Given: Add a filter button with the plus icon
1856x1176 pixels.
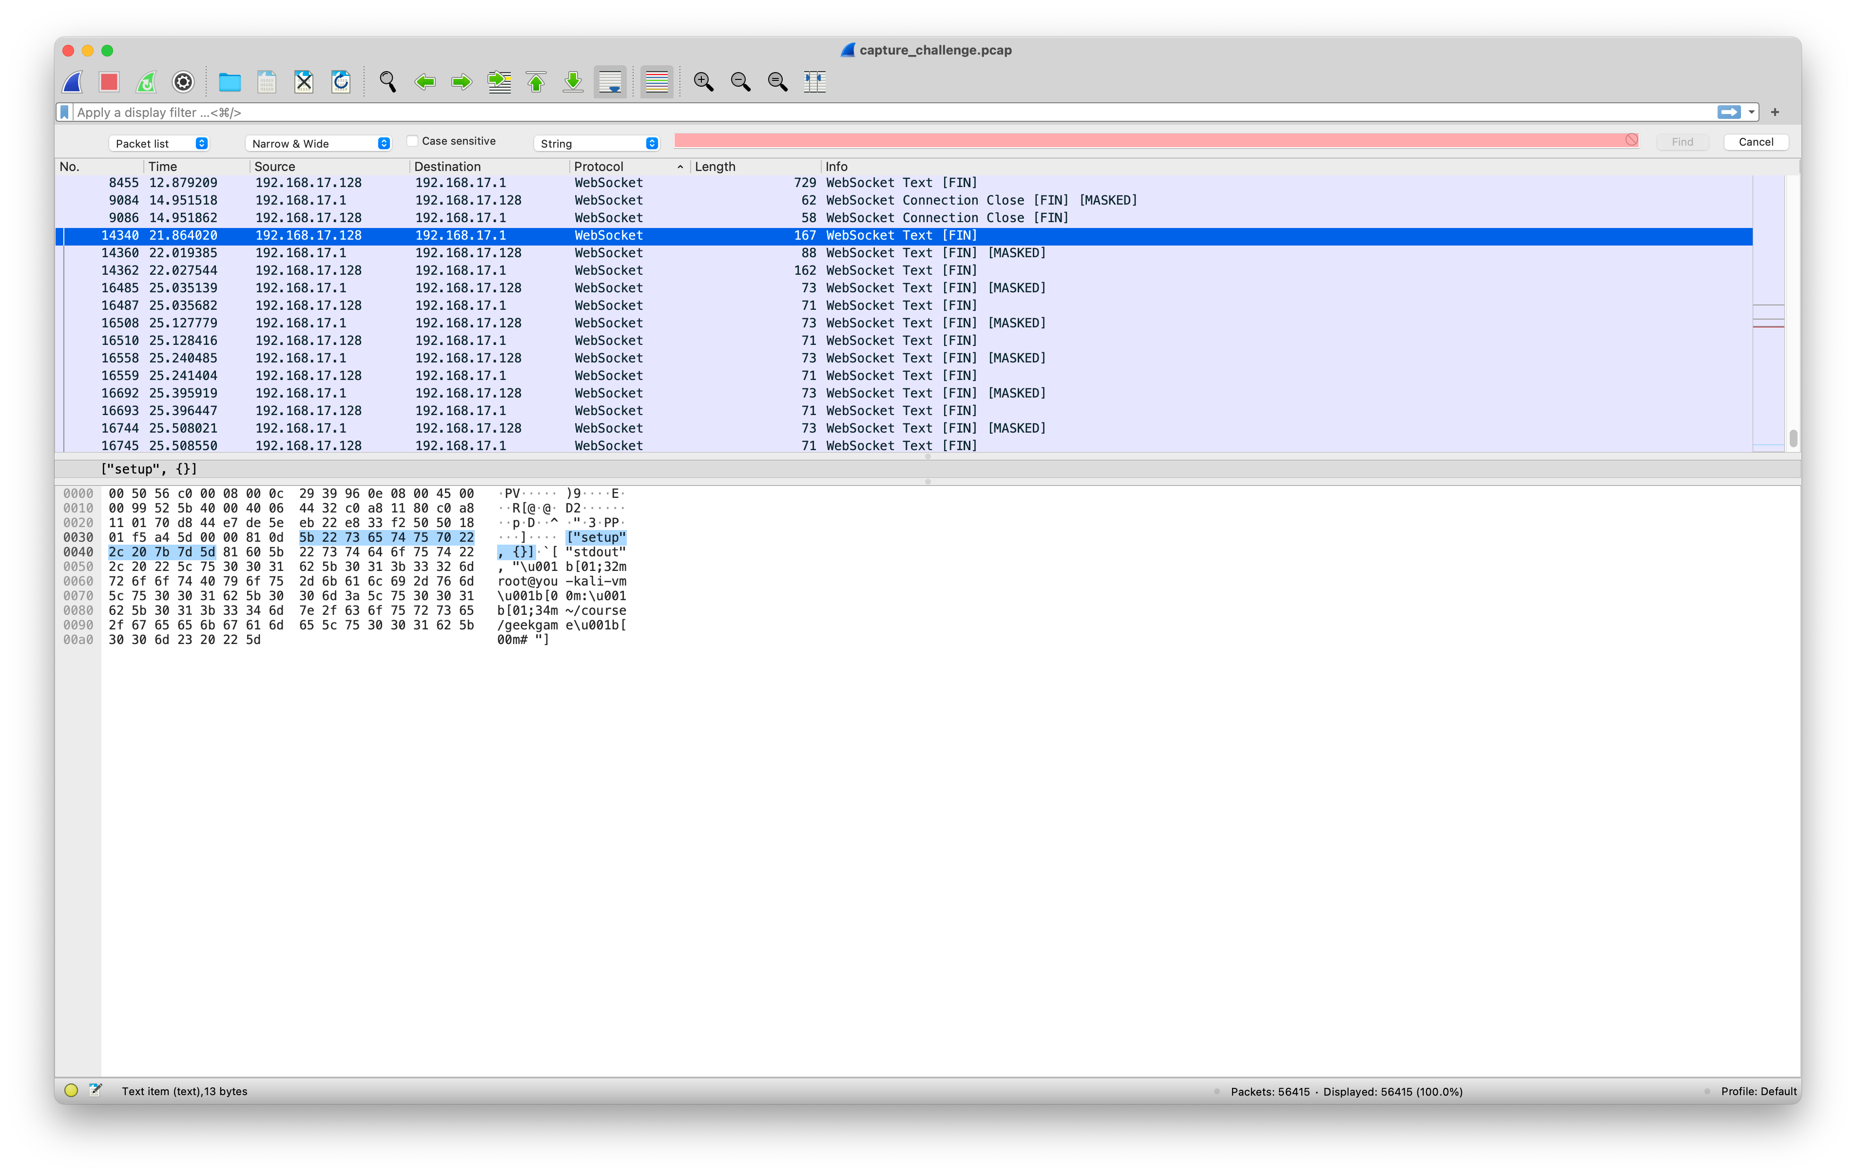Looking at the screenshot, I should 1775,113.
